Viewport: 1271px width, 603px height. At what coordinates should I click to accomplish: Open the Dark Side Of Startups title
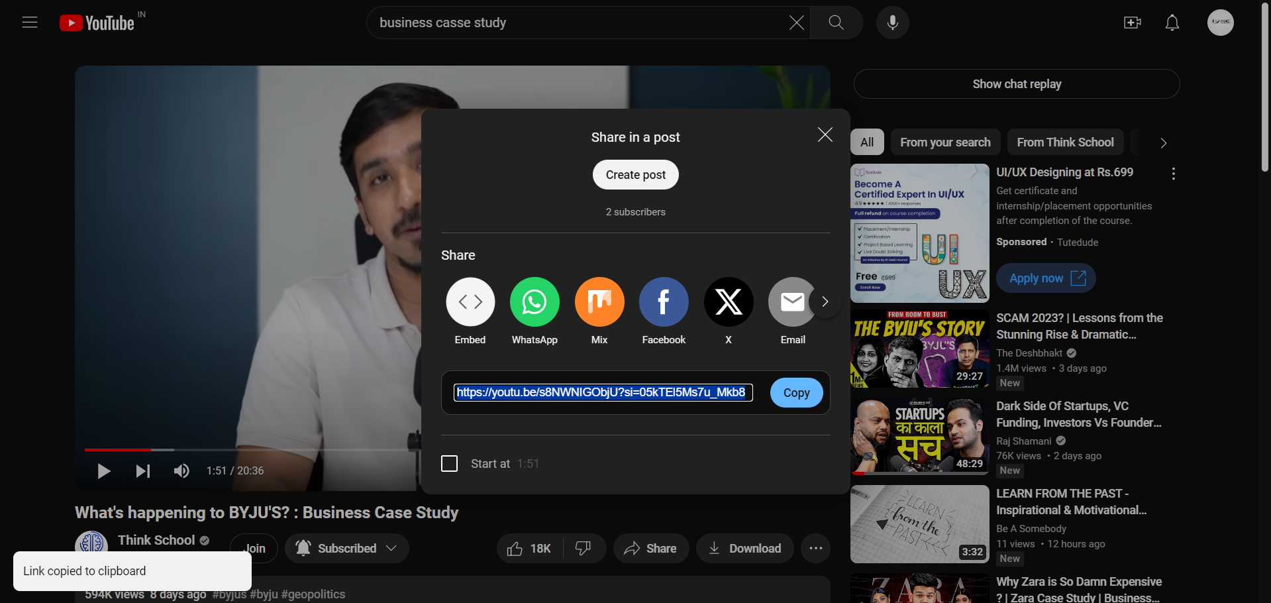1079,414
